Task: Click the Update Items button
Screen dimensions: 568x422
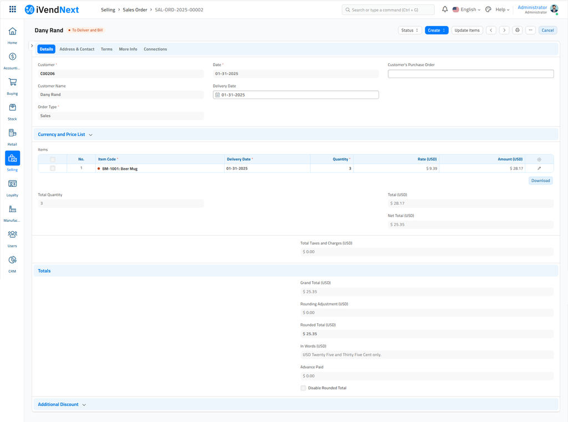Action: tap(466, 30)
